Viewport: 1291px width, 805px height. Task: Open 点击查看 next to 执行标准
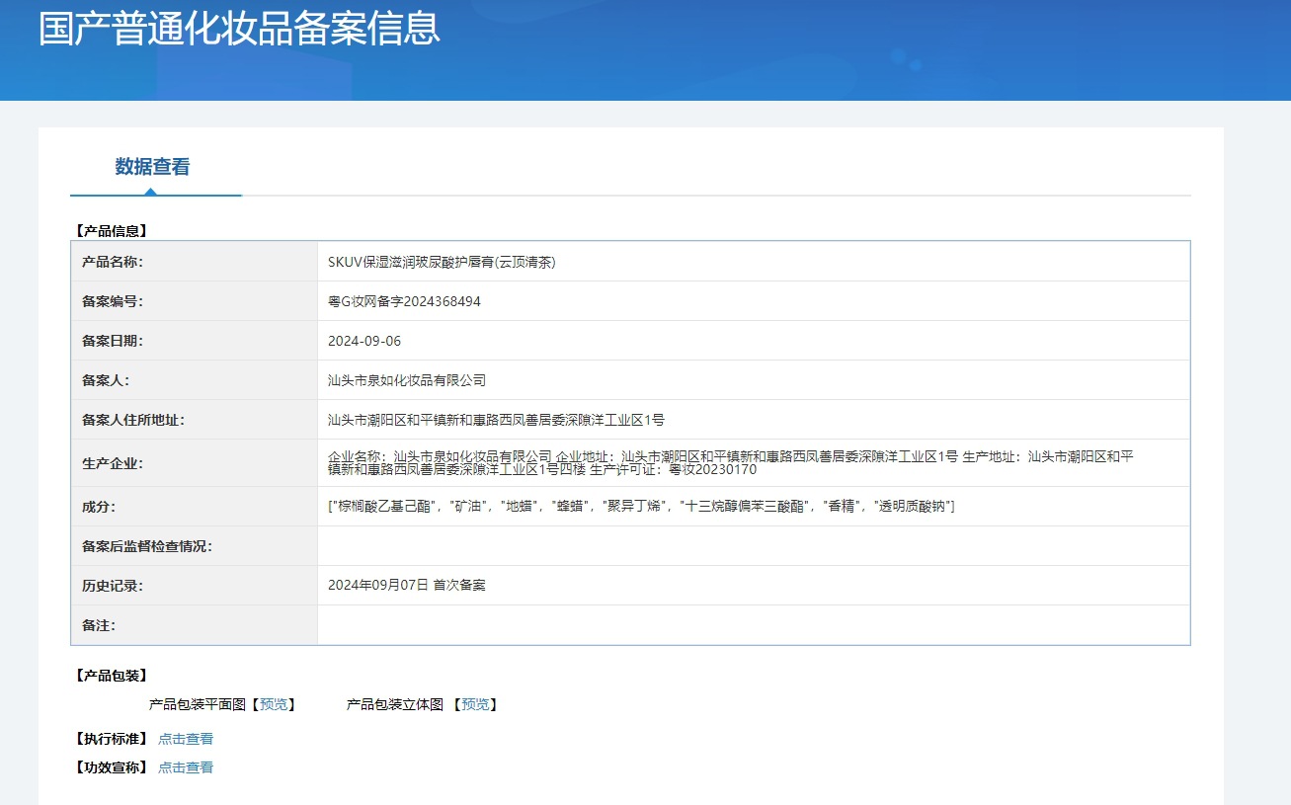[186, 737]
